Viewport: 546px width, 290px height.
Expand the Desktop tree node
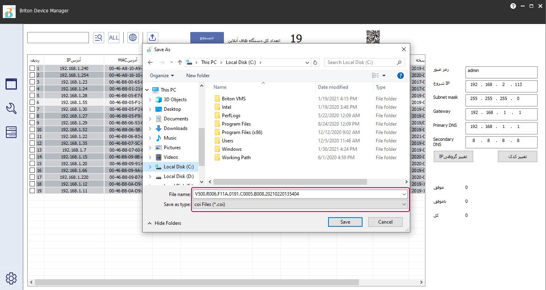pyautogui.click(x=150, y=109)
